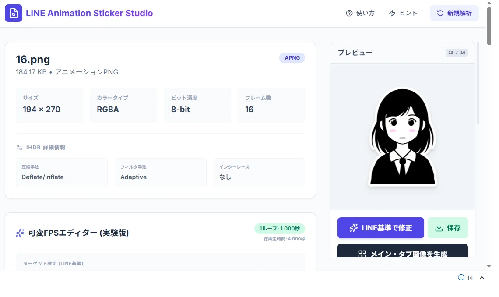The width and height of the screenshot is (499, 297).
Task: Click the info icon next to 14
Action: coord(461,277)
